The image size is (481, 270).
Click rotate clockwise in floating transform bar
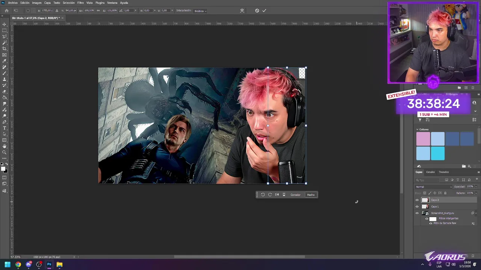pos(270,195)
